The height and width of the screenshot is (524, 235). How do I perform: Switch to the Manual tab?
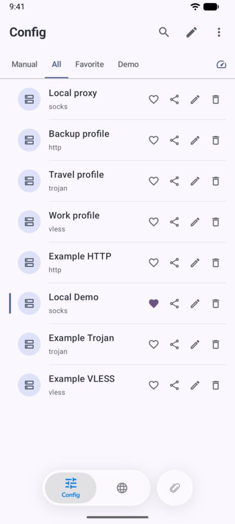point(24,64)
